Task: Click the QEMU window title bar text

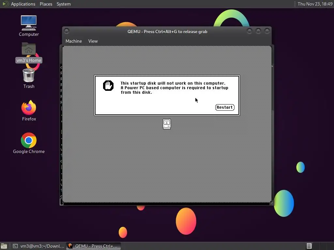Action: coord(167,32)
